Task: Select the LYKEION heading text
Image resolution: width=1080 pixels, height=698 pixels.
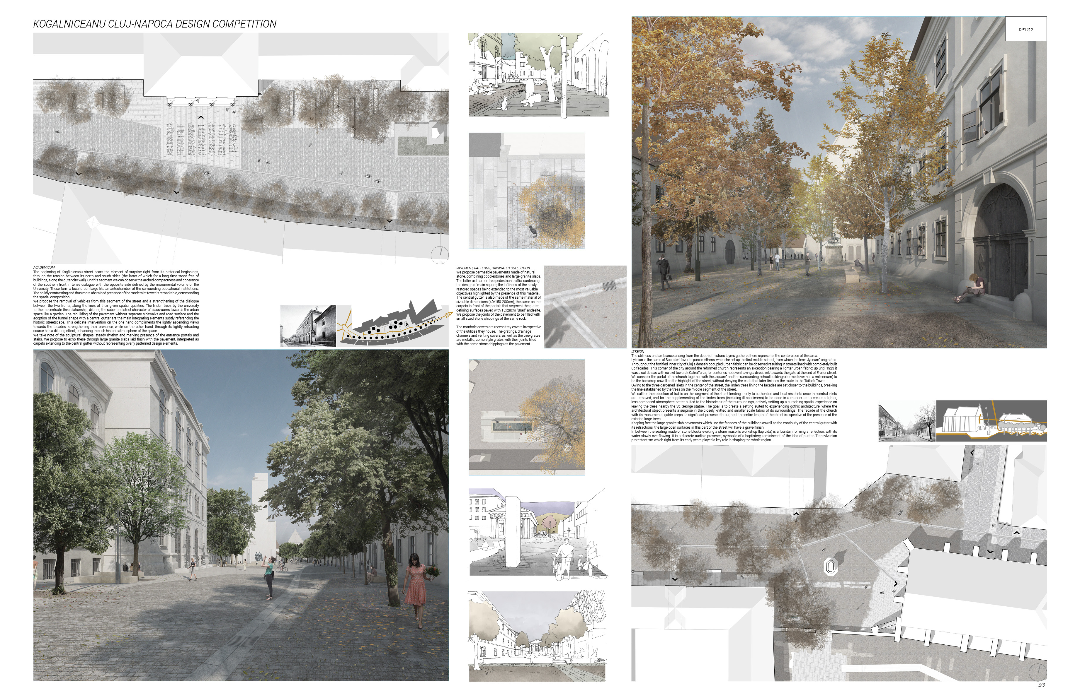Action: point(638,352)
